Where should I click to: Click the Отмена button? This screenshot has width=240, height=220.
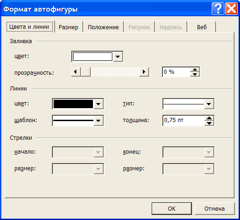pos(215,208)
